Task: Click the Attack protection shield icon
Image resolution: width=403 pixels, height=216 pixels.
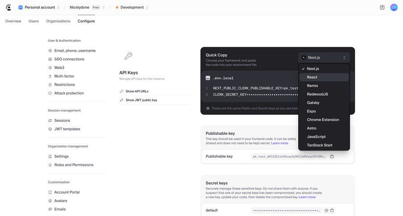Action: click(50, 93)
